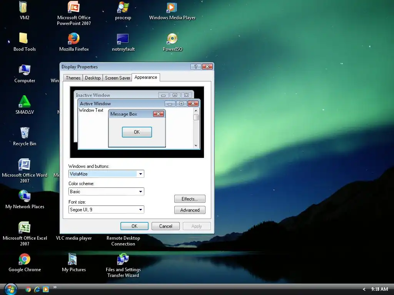Screen dimensions: 394x295
Task: Click preview scrollbar up arrow
Action: (196, 110)
